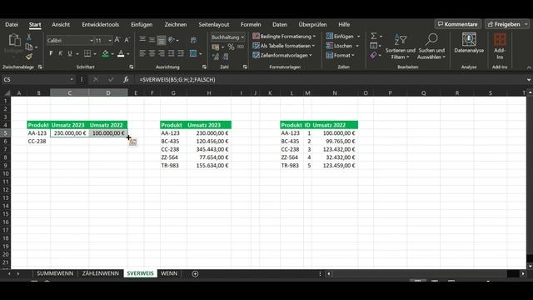Image resolution: width=533 pixels, height=300 pixels.
Task: Click the formula bar confirm checkmark icon
Action: [111, 80]
